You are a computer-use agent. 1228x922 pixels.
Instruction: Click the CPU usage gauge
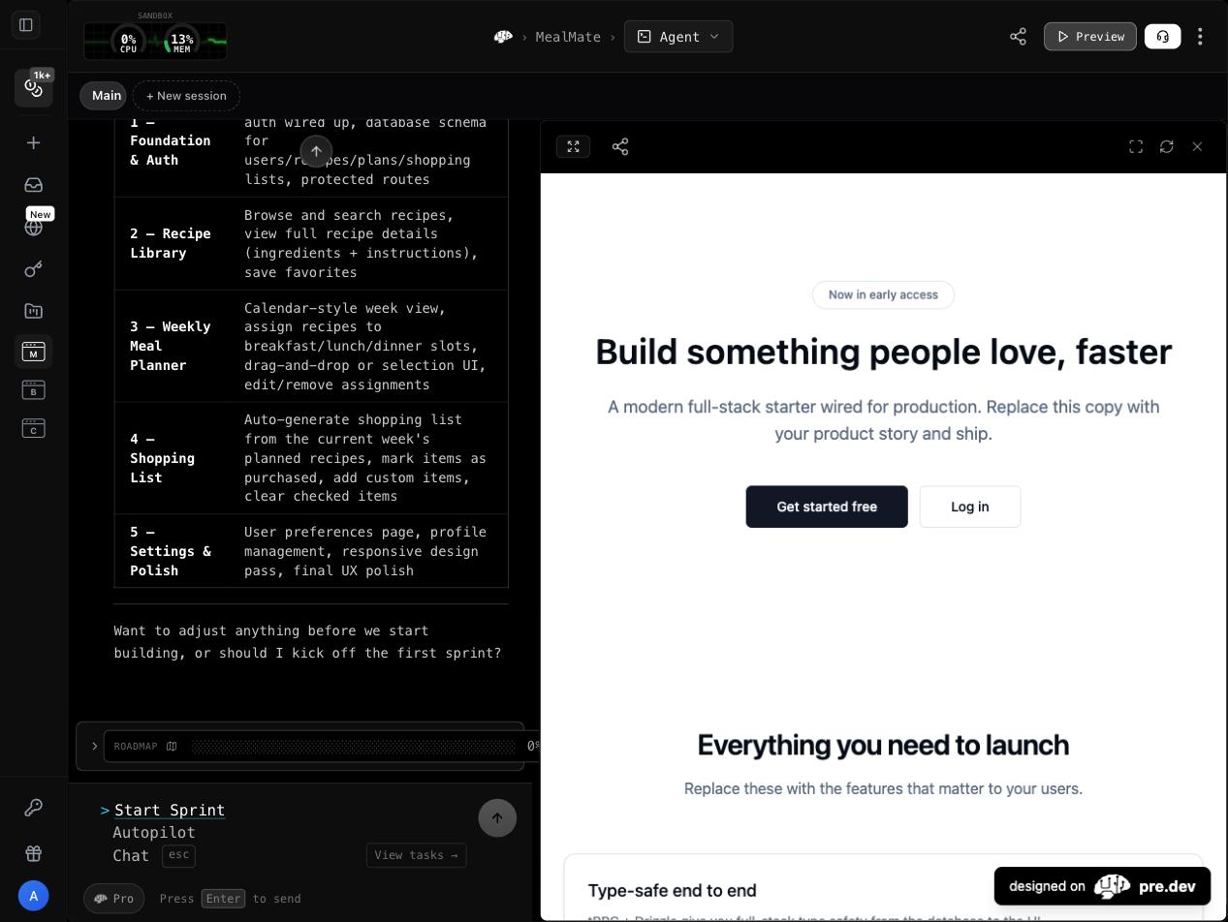[x=129, y=42]
